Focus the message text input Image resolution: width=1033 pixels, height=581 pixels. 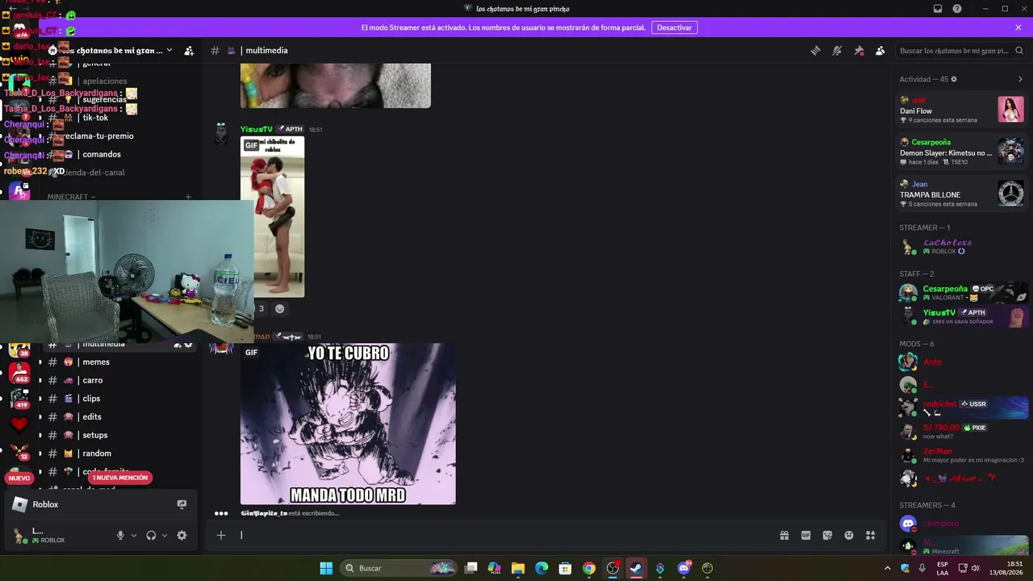click(504, 535)
